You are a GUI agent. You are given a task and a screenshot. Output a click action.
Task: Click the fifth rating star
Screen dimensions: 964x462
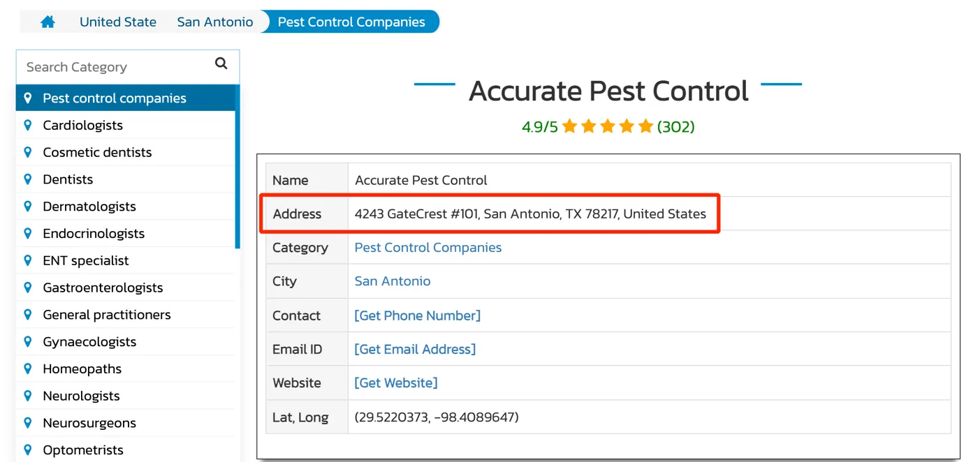point(645,126)
